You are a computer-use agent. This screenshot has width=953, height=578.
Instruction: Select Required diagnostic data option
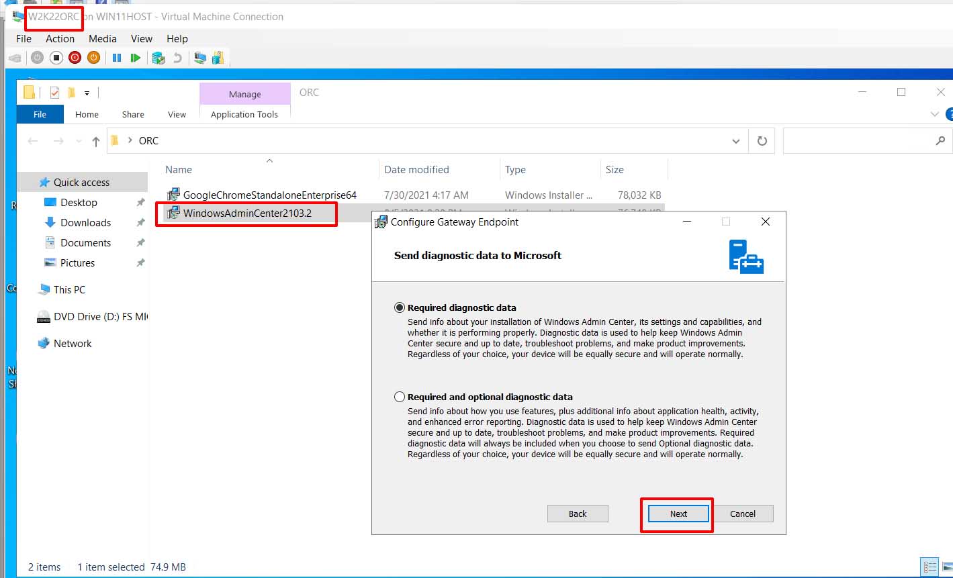(x=400, y=307)
